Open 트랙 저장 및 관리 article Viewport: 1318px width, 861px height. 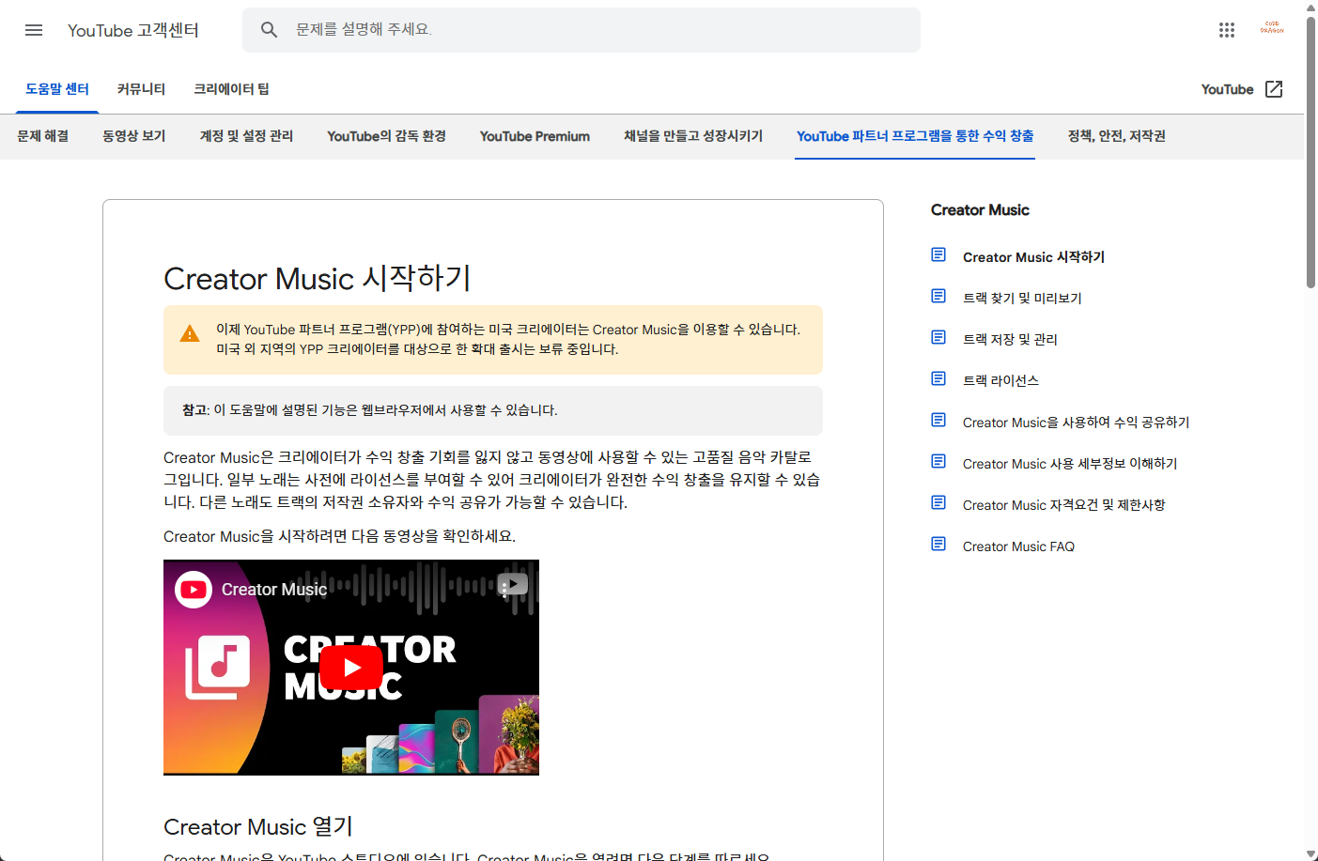pyautogui.click(x=1010, y=340)
